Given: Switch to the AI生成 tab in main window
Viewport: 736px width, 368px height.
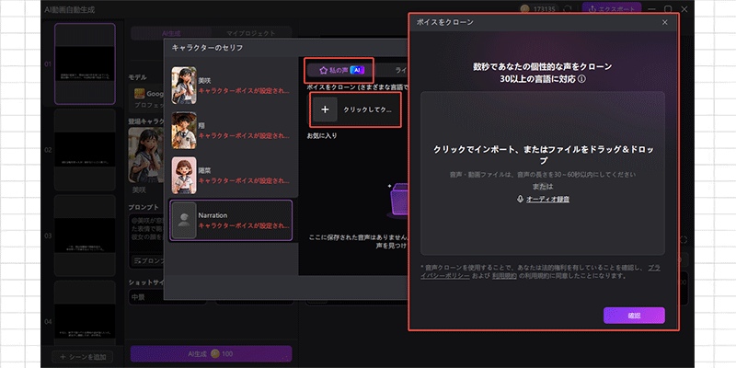Looking at the screenshot, I should (171, 33).
